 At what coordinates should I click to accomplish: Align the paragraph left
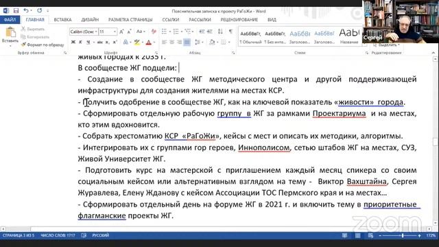tap(165, 43)
